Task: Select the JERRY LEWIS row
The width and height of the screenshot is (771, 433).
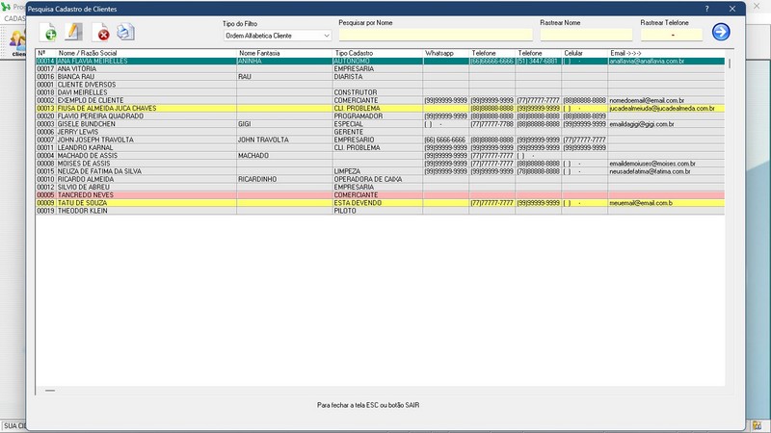Action: (380, 132)
